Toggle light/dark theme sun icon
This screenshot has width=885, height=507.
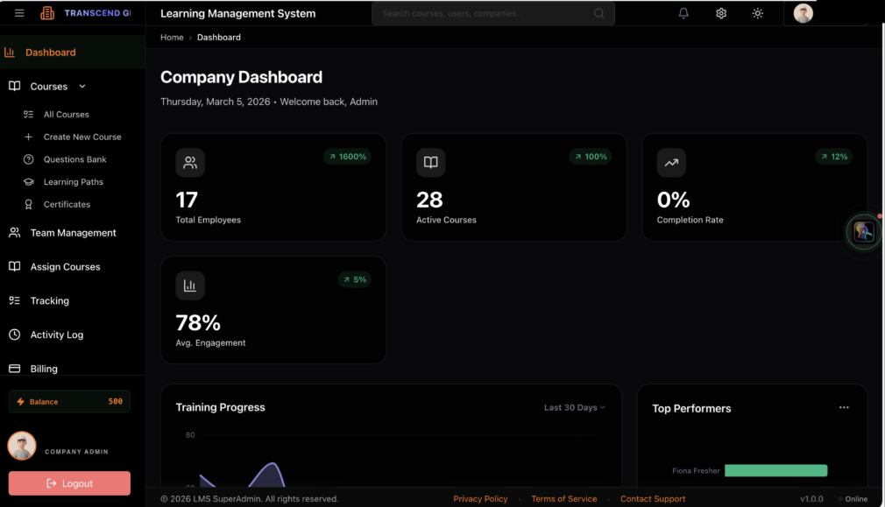[x=758, y=13]
